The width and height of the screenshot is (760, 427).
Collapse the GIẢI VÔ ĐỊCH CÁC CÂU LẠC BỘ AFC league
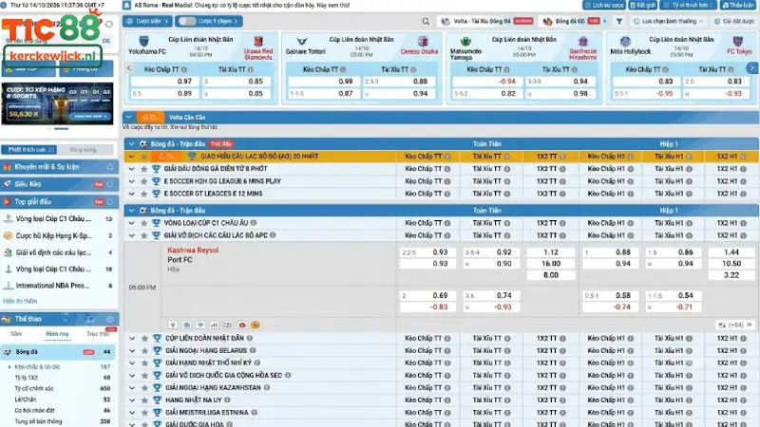click(131, 235)
